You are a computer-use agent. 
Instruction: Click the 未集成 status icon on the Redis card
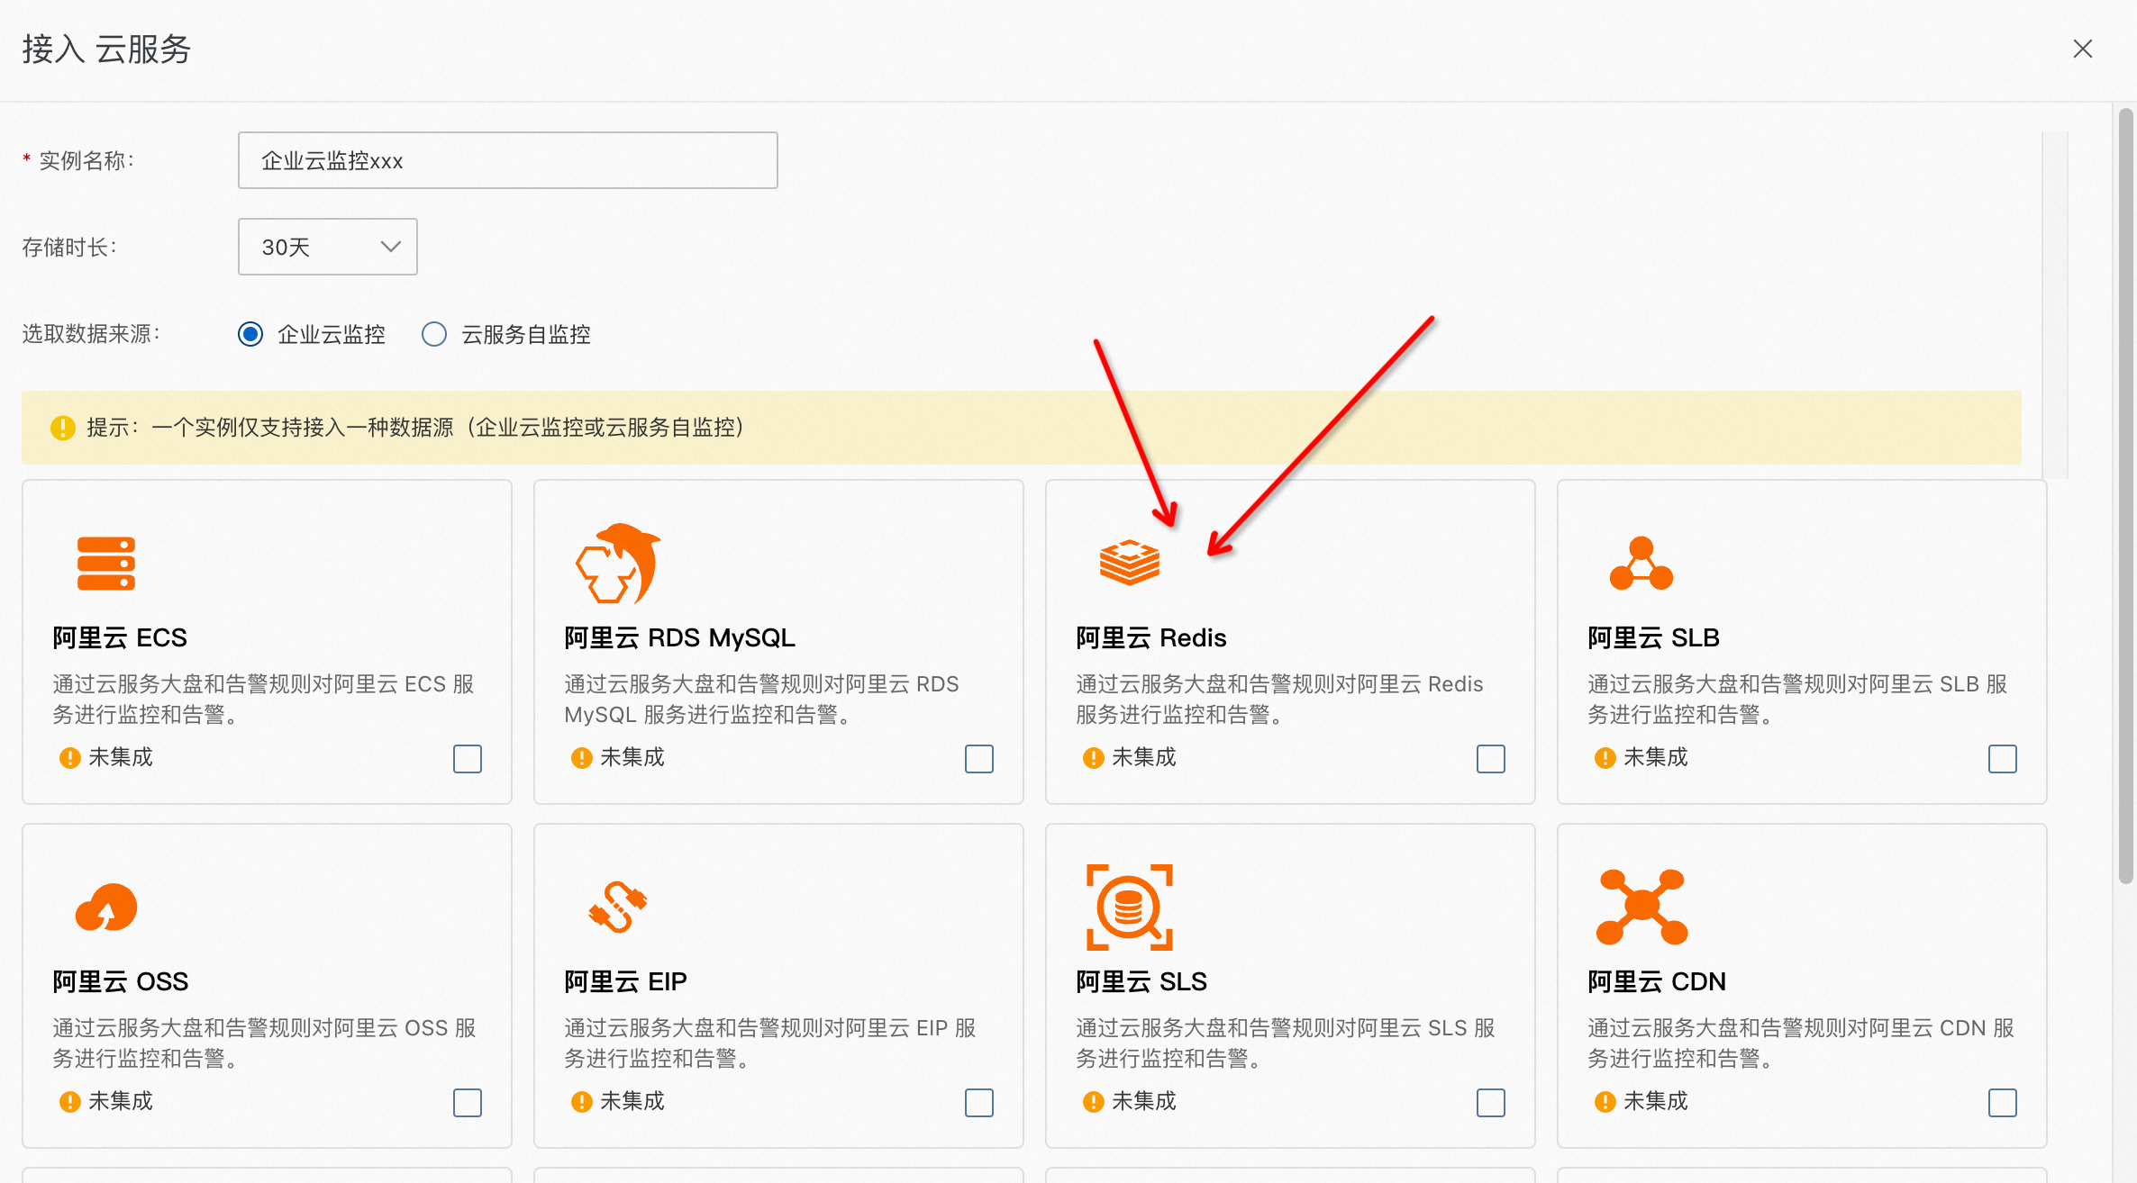click(1093, 758)
